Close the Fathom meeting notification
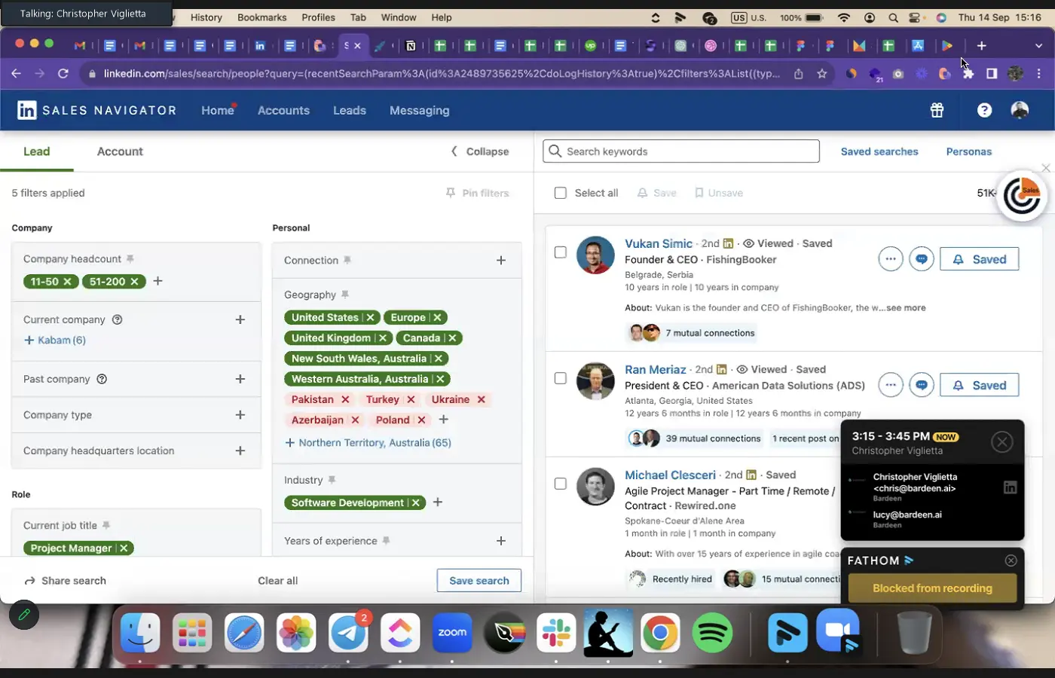This screenshot has height=678, width=1055. tap(1001, 442)
